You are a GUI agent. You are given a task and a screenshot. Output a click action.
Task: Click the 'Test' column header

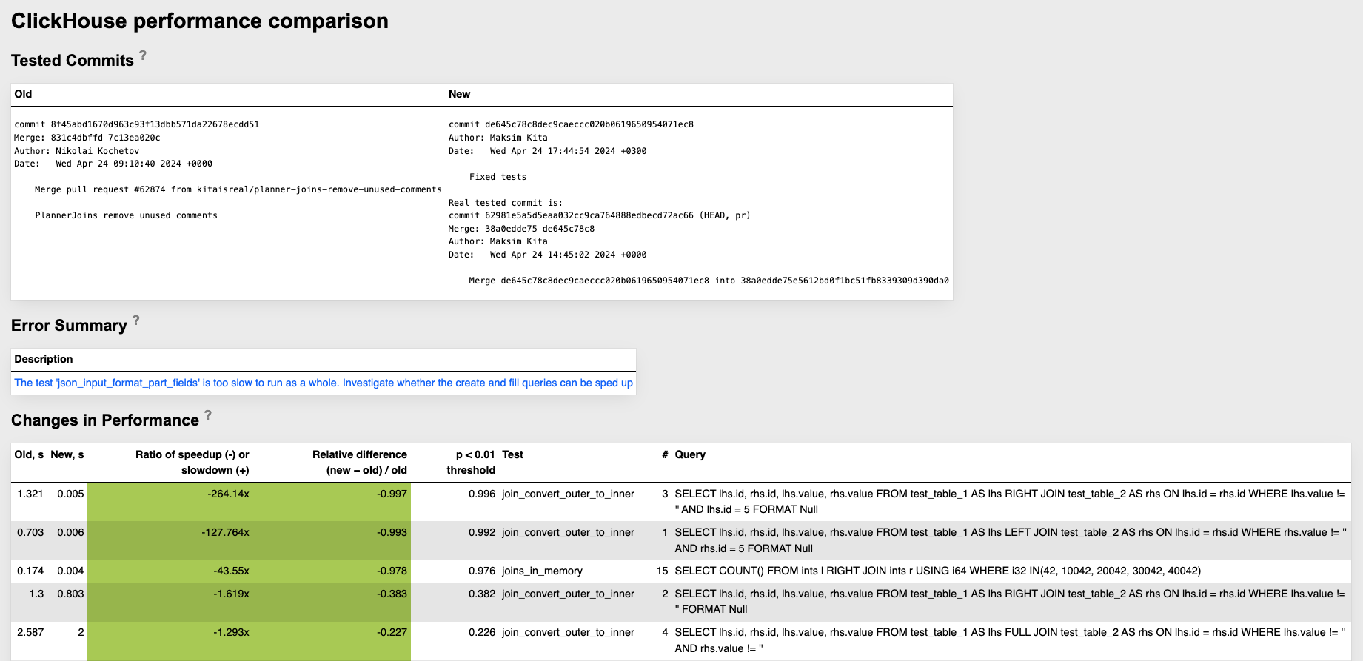click(512, 454)
